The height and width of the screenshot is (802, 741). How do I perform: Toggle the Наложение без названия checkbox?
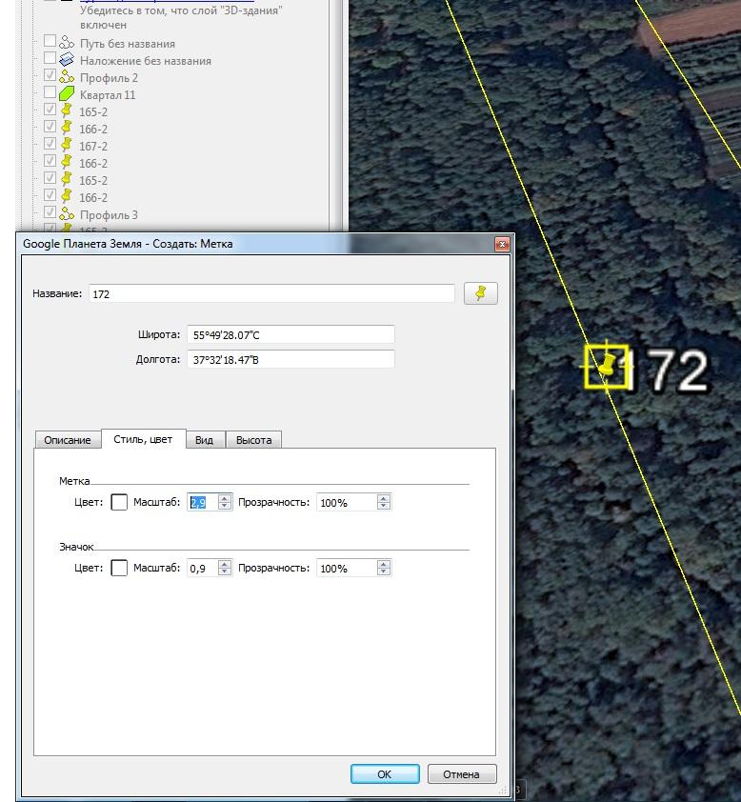point(50,59)
